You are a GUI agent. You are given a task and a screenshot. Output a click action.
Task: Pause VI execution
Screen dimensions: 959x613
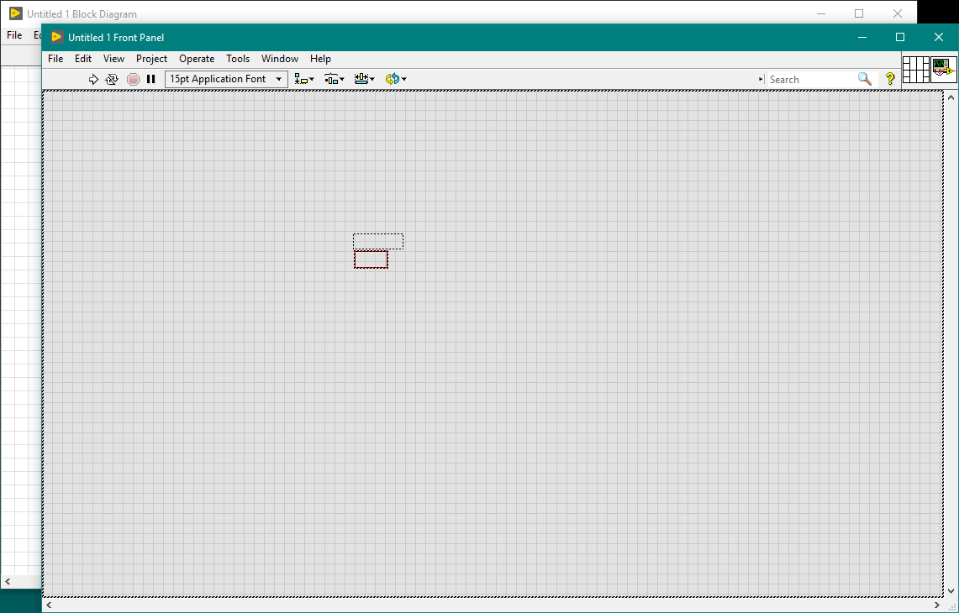point(151,79)
